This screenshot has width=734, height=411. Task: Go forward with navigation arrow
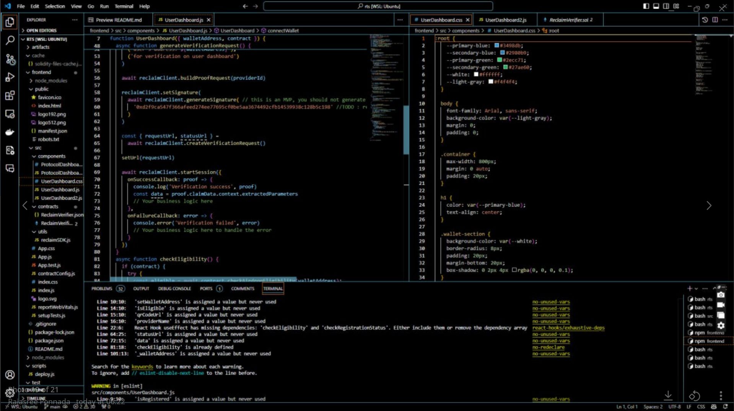point(256,6)
